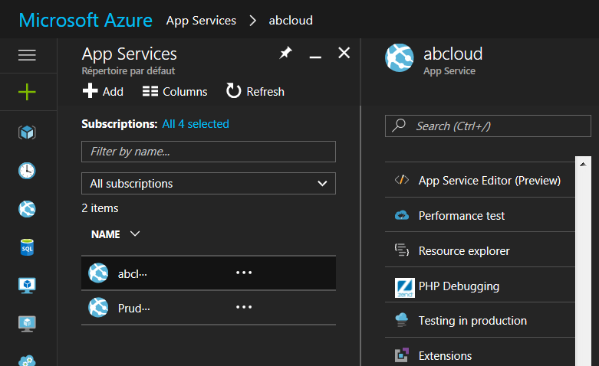Screen dimensions: 599x366
Task: Expand the 'All subscriptions' dropdown
Action: pyautogui.click(x=209, y=183)
